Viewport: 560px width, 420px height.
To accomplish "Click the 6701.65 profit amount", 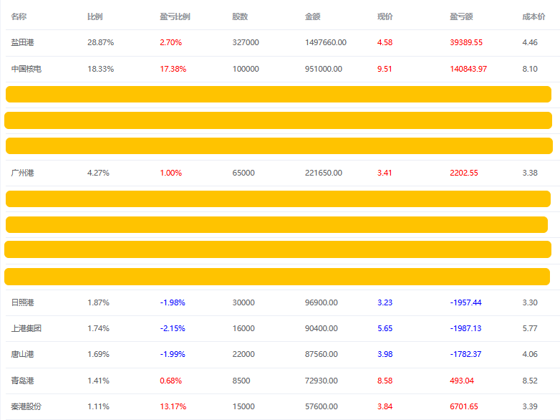I will [x=464, y=406].
